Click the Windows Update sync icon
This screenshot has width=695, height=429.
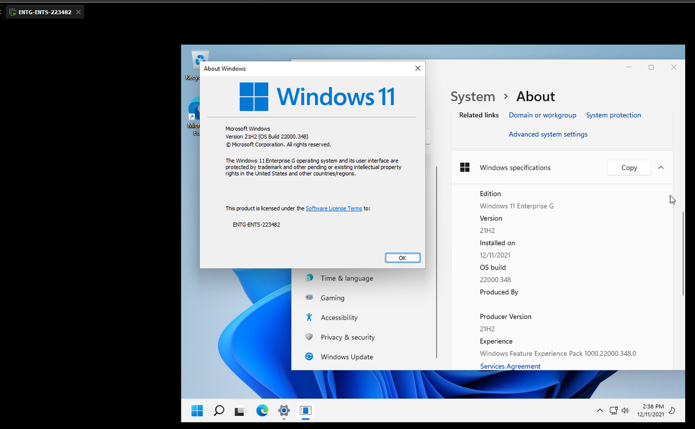309,356
